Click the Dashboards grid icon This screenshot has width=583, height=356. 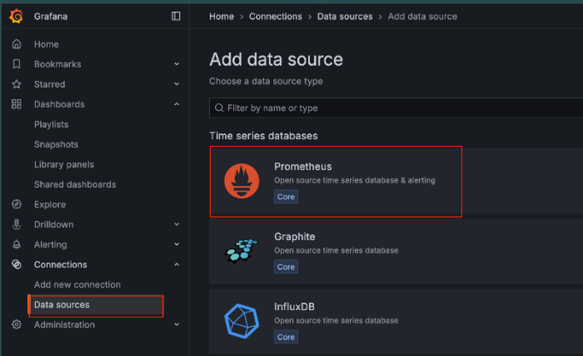pos(17,104)
